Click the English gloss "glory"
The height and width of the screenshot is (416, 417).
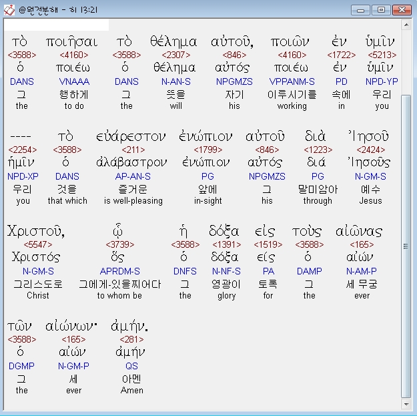coord(227,296)
